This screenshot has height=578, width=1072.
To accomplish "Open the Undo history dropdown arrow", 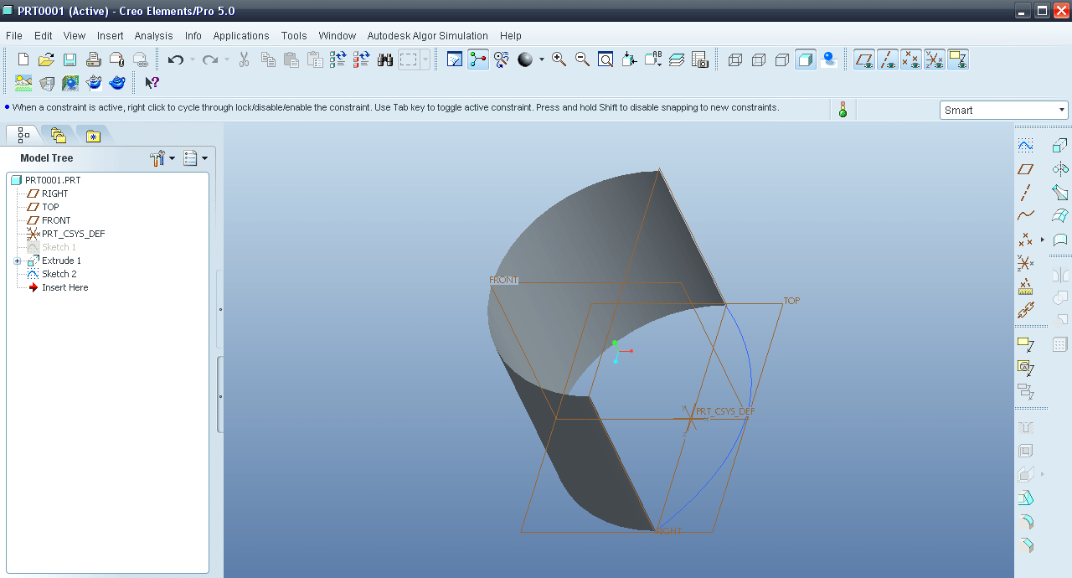I will click(192, 59).
